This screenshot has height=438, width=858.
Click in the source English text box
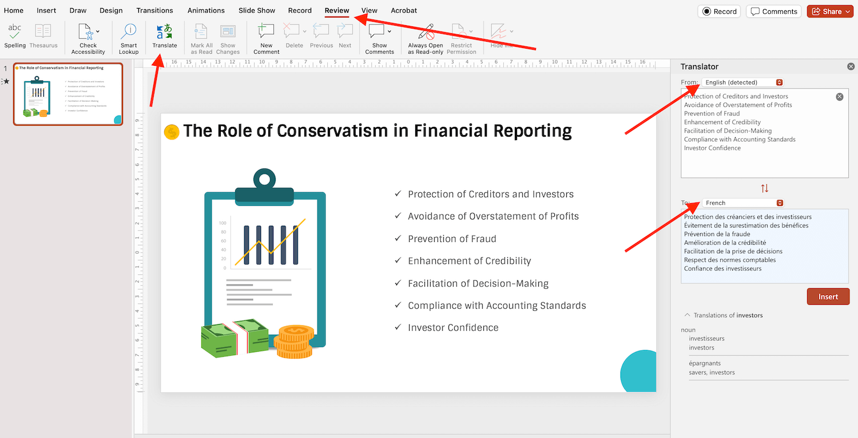(x=765, y=133)
